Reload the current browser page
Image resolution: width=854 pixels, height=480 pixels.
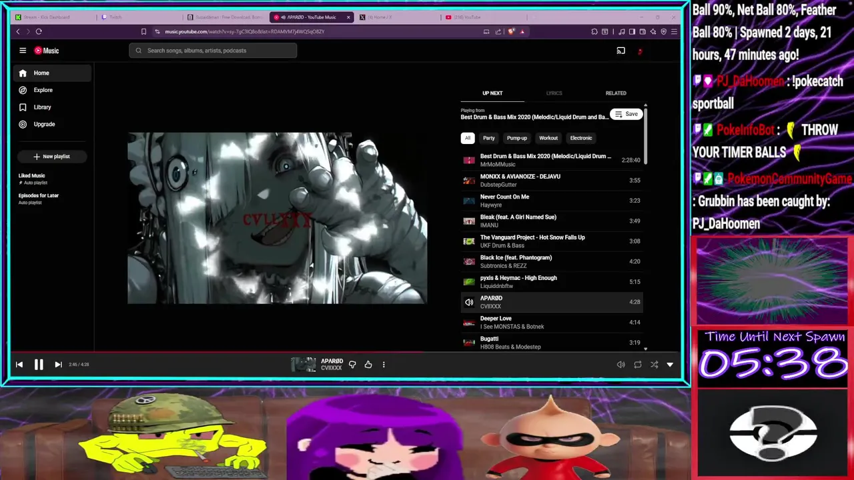pos(39,31)
